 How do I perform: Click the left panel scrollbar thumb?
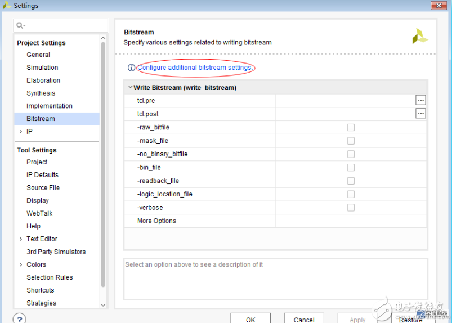click(103, 164)
